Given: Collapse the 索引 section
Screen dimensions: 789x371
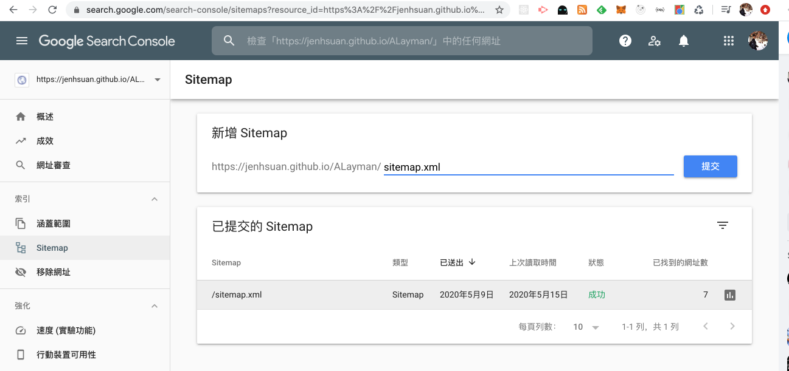Looking at the screenshot, I should click(155, 199).
